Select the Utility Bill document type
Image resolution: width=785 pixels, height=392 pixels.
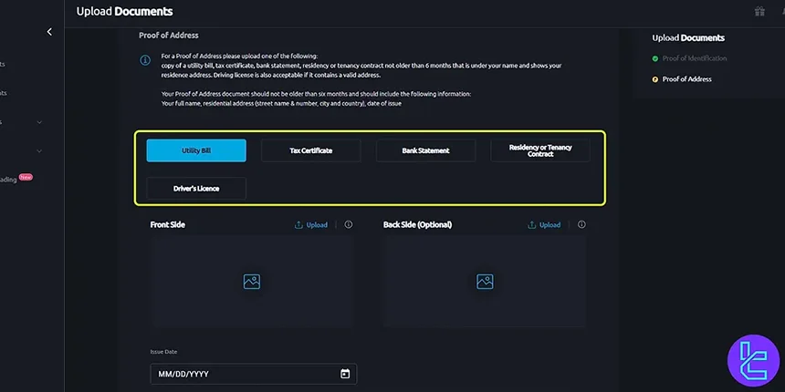[x=196, y=150]
